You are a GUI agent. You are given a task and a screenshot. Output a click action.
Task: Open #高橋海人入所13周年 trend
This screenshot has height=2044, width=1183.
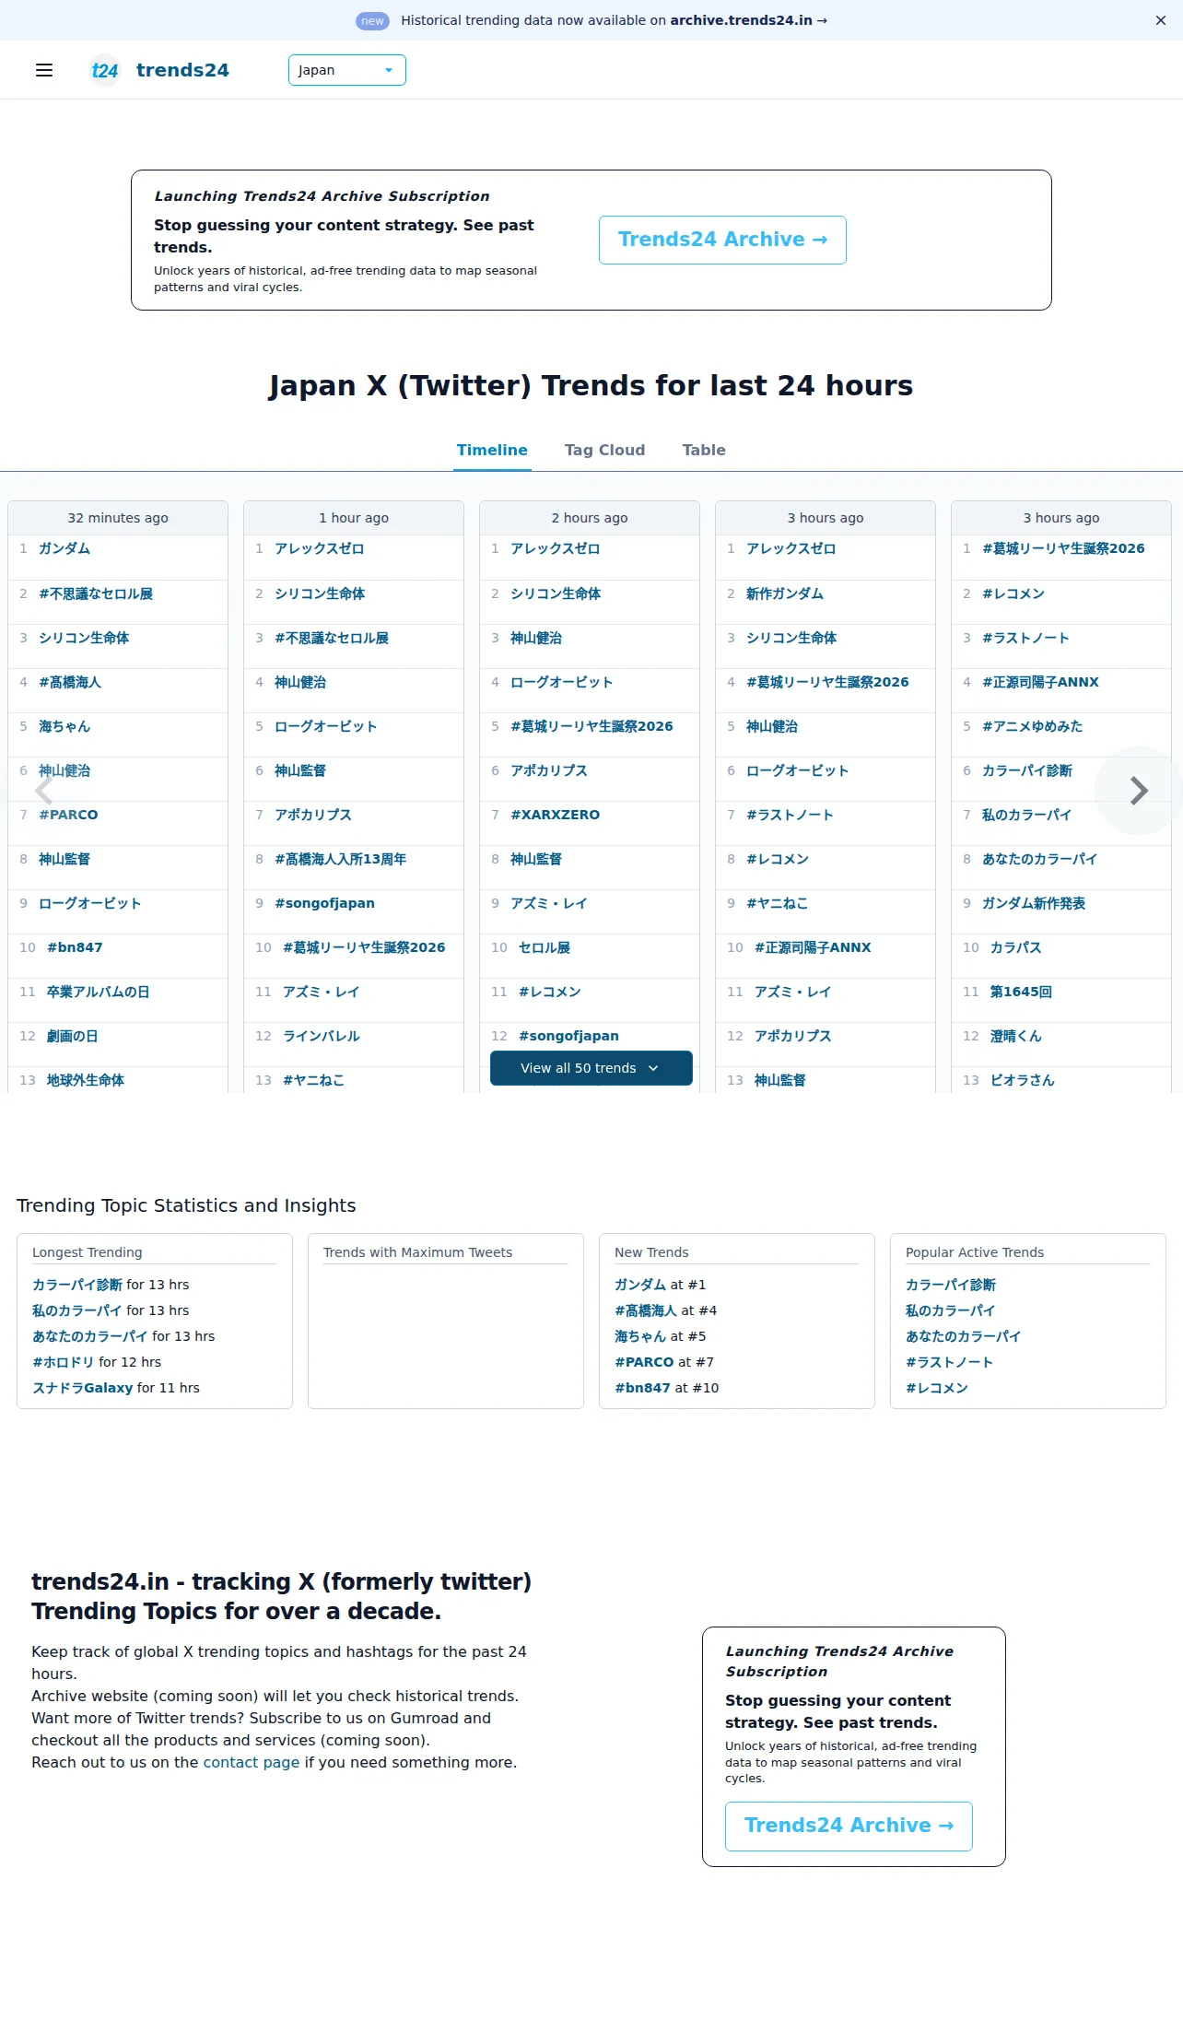click(x=341, y=860)
